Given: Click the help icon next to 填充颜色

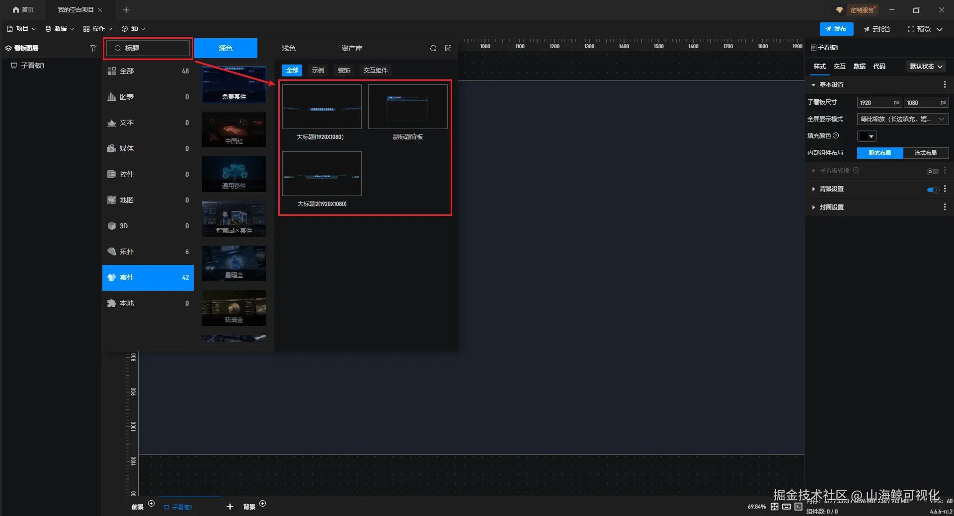Looking at the screenshot, I should click(x=836, y=135).
